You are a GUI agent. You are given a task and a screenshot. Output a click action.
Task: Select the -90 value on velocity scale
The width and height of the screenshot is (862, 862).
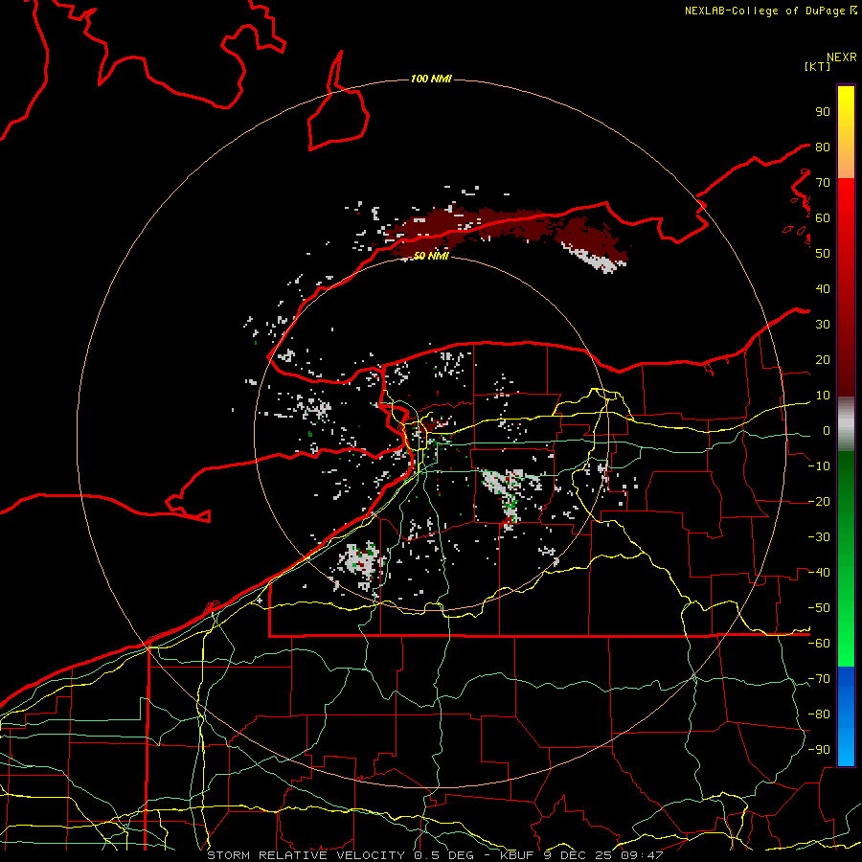(x=819, y=750)
